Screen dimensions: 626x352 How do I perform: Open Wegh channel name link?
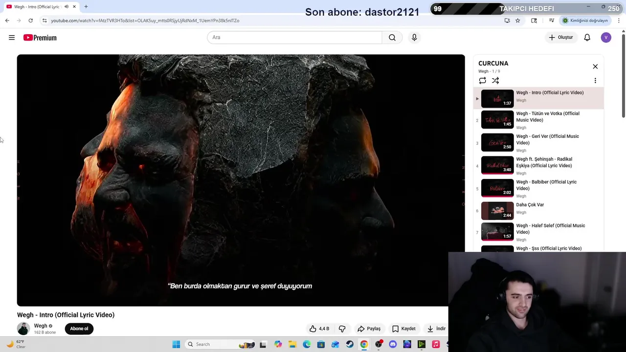41,326
